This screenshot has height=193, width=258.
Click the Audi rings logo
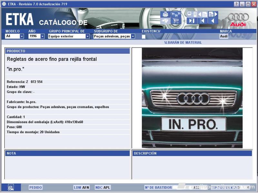point(238,17)
